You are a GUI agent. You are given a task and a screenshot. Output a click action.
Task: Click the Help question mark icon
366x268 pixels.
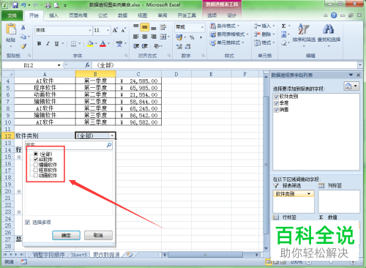point(334,15)
